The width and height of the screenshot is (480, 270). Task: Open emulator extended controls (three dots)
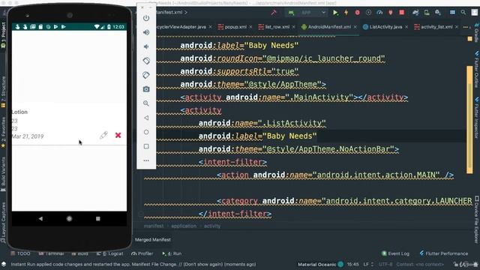click(146, 160)
